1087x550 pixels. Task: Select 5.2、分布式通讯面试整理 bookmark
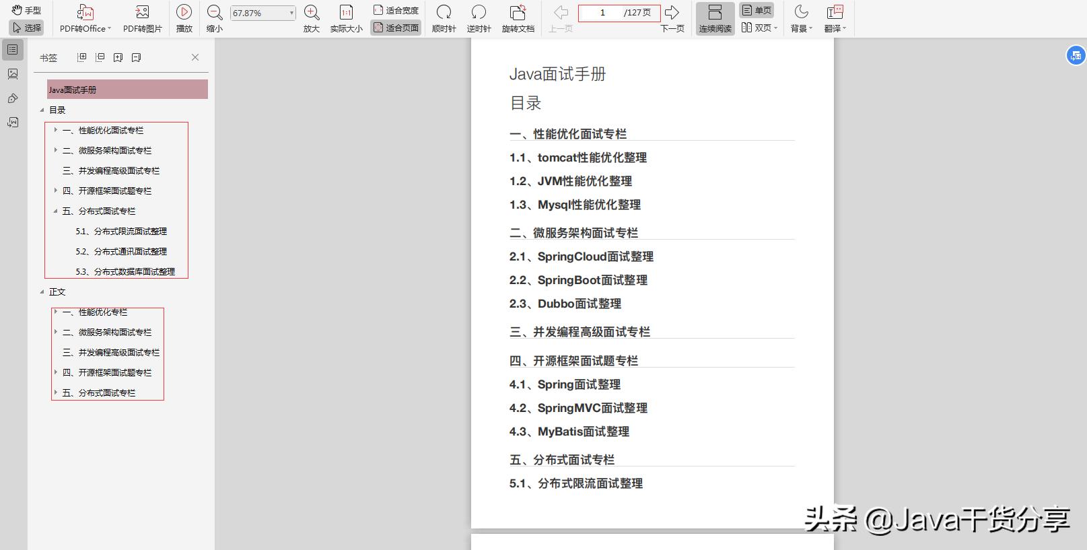tap(121, 251)
